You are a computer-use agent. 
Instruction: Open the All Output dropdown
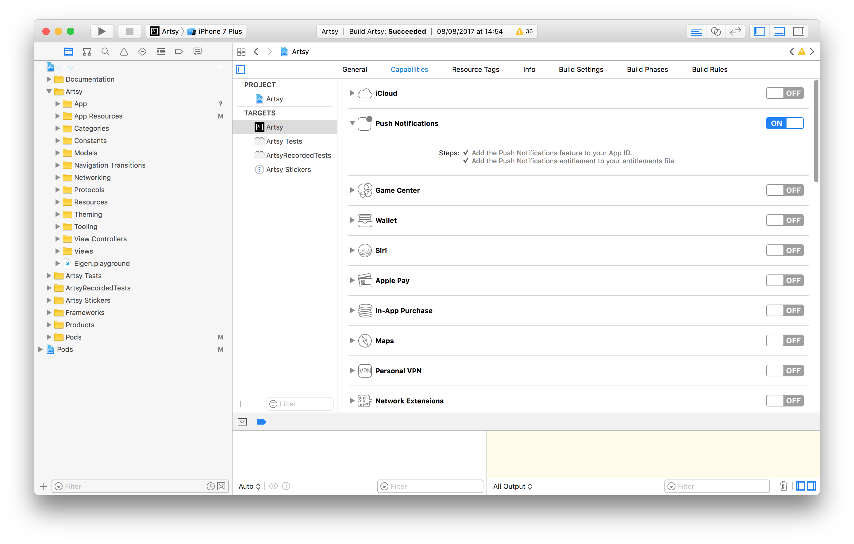[512, 486]
